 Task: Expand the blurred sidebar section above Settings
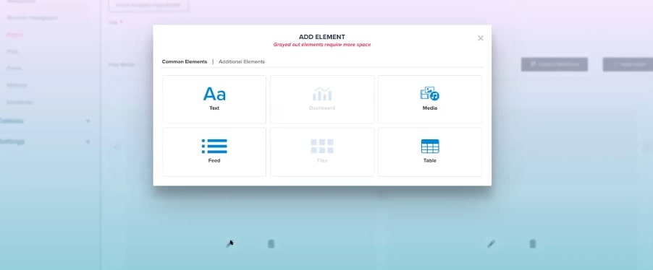[88, 121]
